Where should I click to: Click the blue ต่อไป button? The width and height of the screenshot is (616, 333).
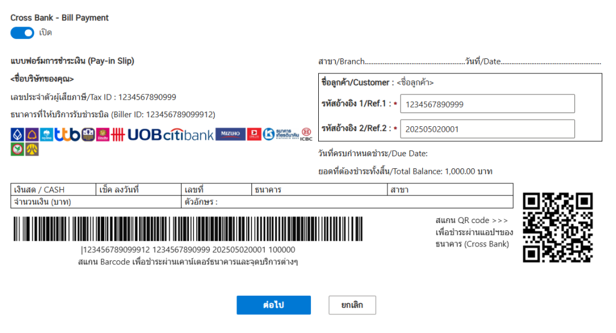click(x=274, y=305)
